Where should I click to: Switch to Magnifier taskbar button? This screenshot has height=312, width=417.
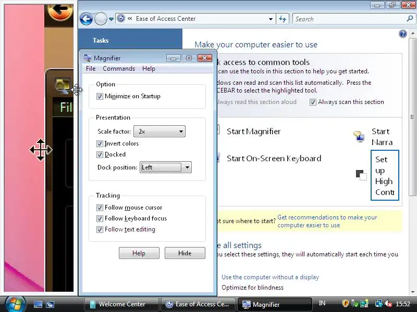[275, 304]
